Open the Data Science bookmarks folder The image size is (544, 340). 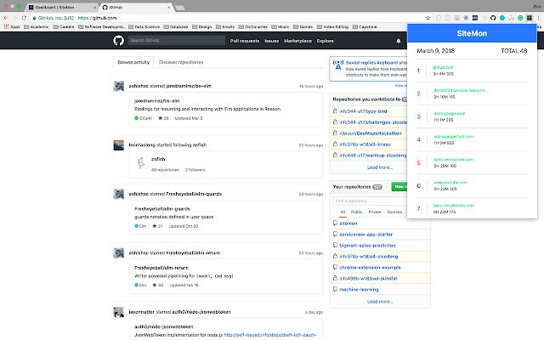(144, 26)
